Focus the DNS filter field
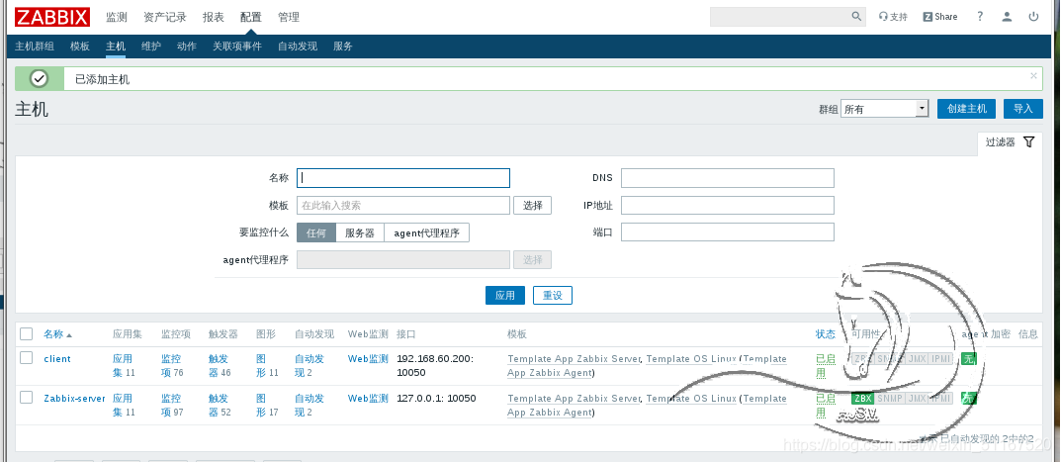1061x463 pixels. (x=728, y=178)
